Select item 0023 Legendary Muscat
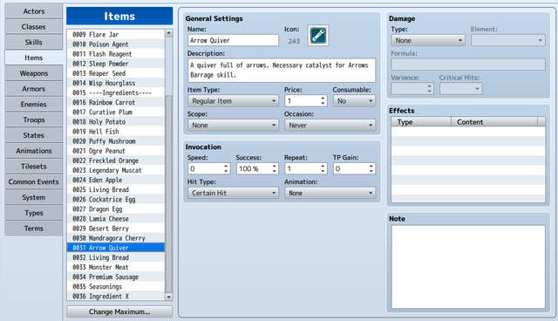This screenshot has height=321, width=558. point(116,170)
